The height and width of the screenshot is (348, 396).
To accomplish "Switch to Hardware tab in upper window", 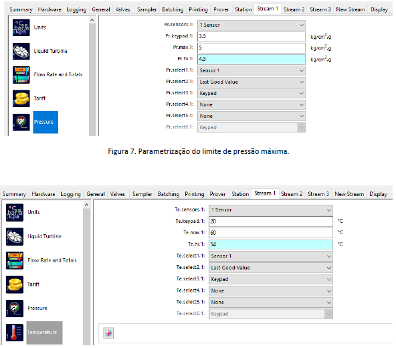I will pos(50,9).
